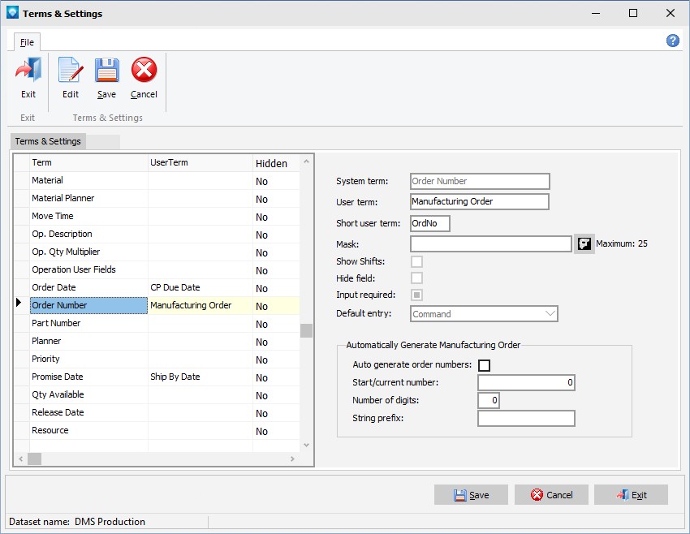This screenshot has width=690, height=534.
Task: Open help via blue question mark icon
Action: coord(672,41)
